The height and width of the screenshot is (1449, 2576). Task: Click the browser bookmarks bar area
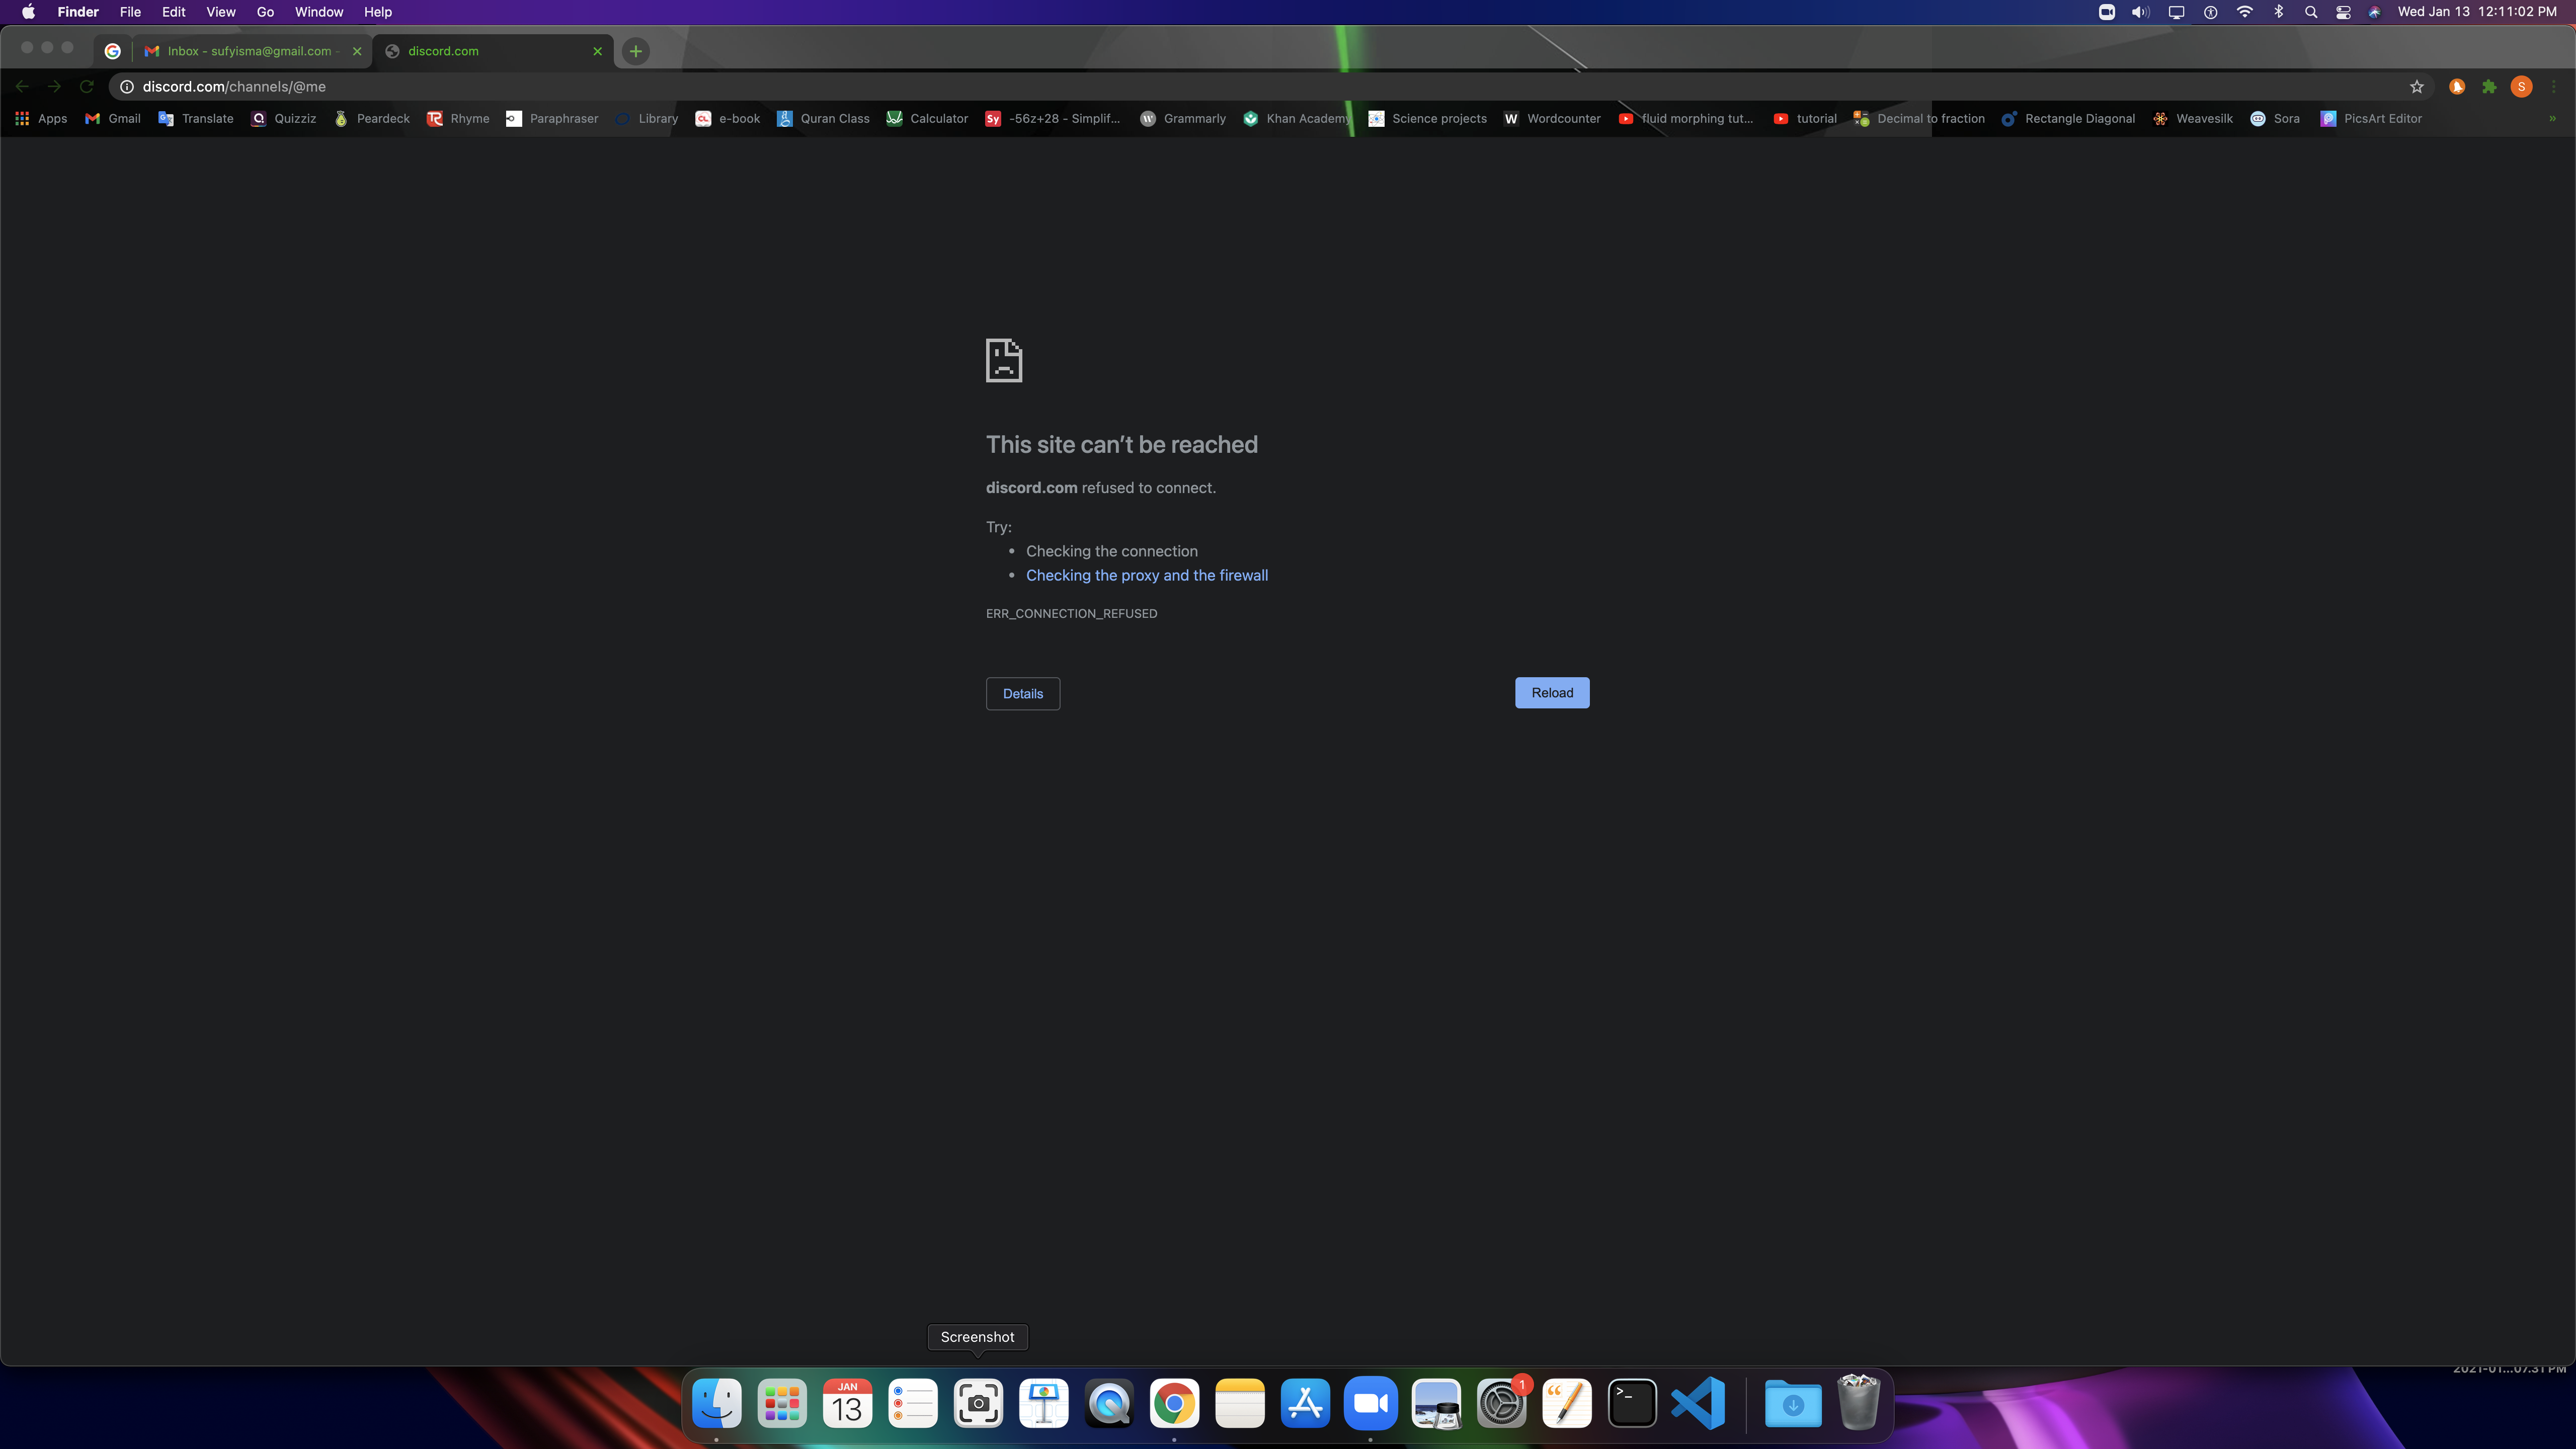tap(1288, 119)
